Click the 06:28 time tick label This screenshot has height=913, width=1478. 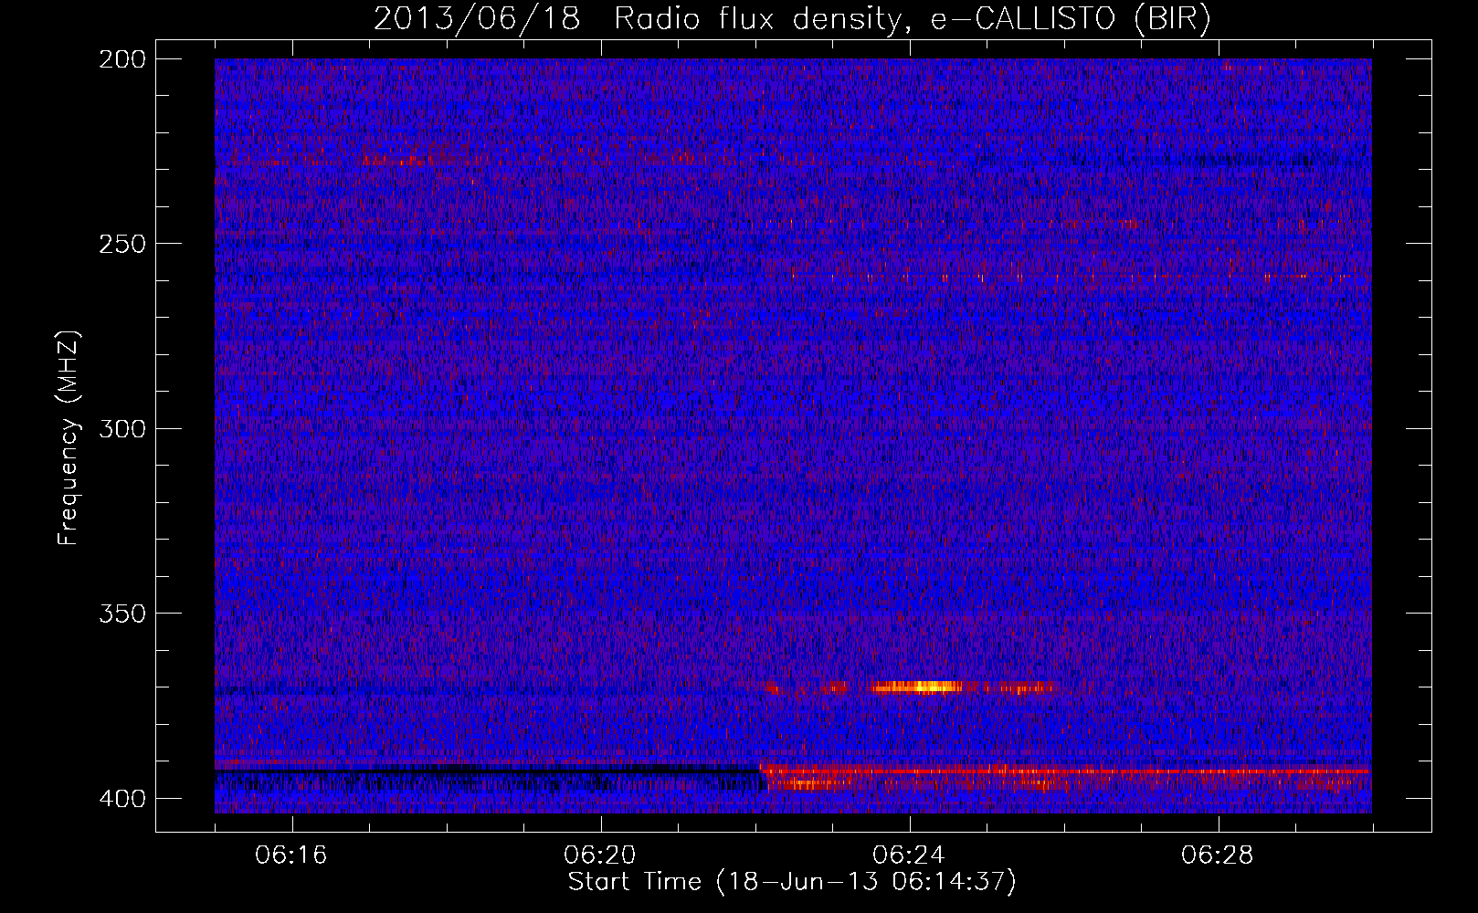click(1218, 855)
